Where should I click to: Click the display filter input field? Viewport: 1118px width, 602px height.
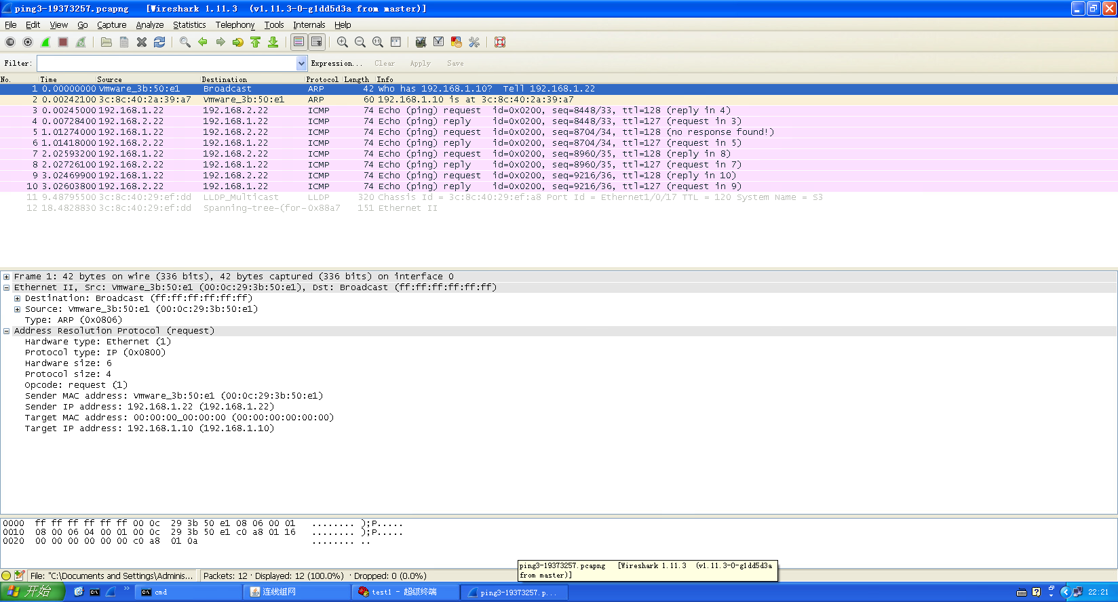pyautogui.click(x=167, y=63)
